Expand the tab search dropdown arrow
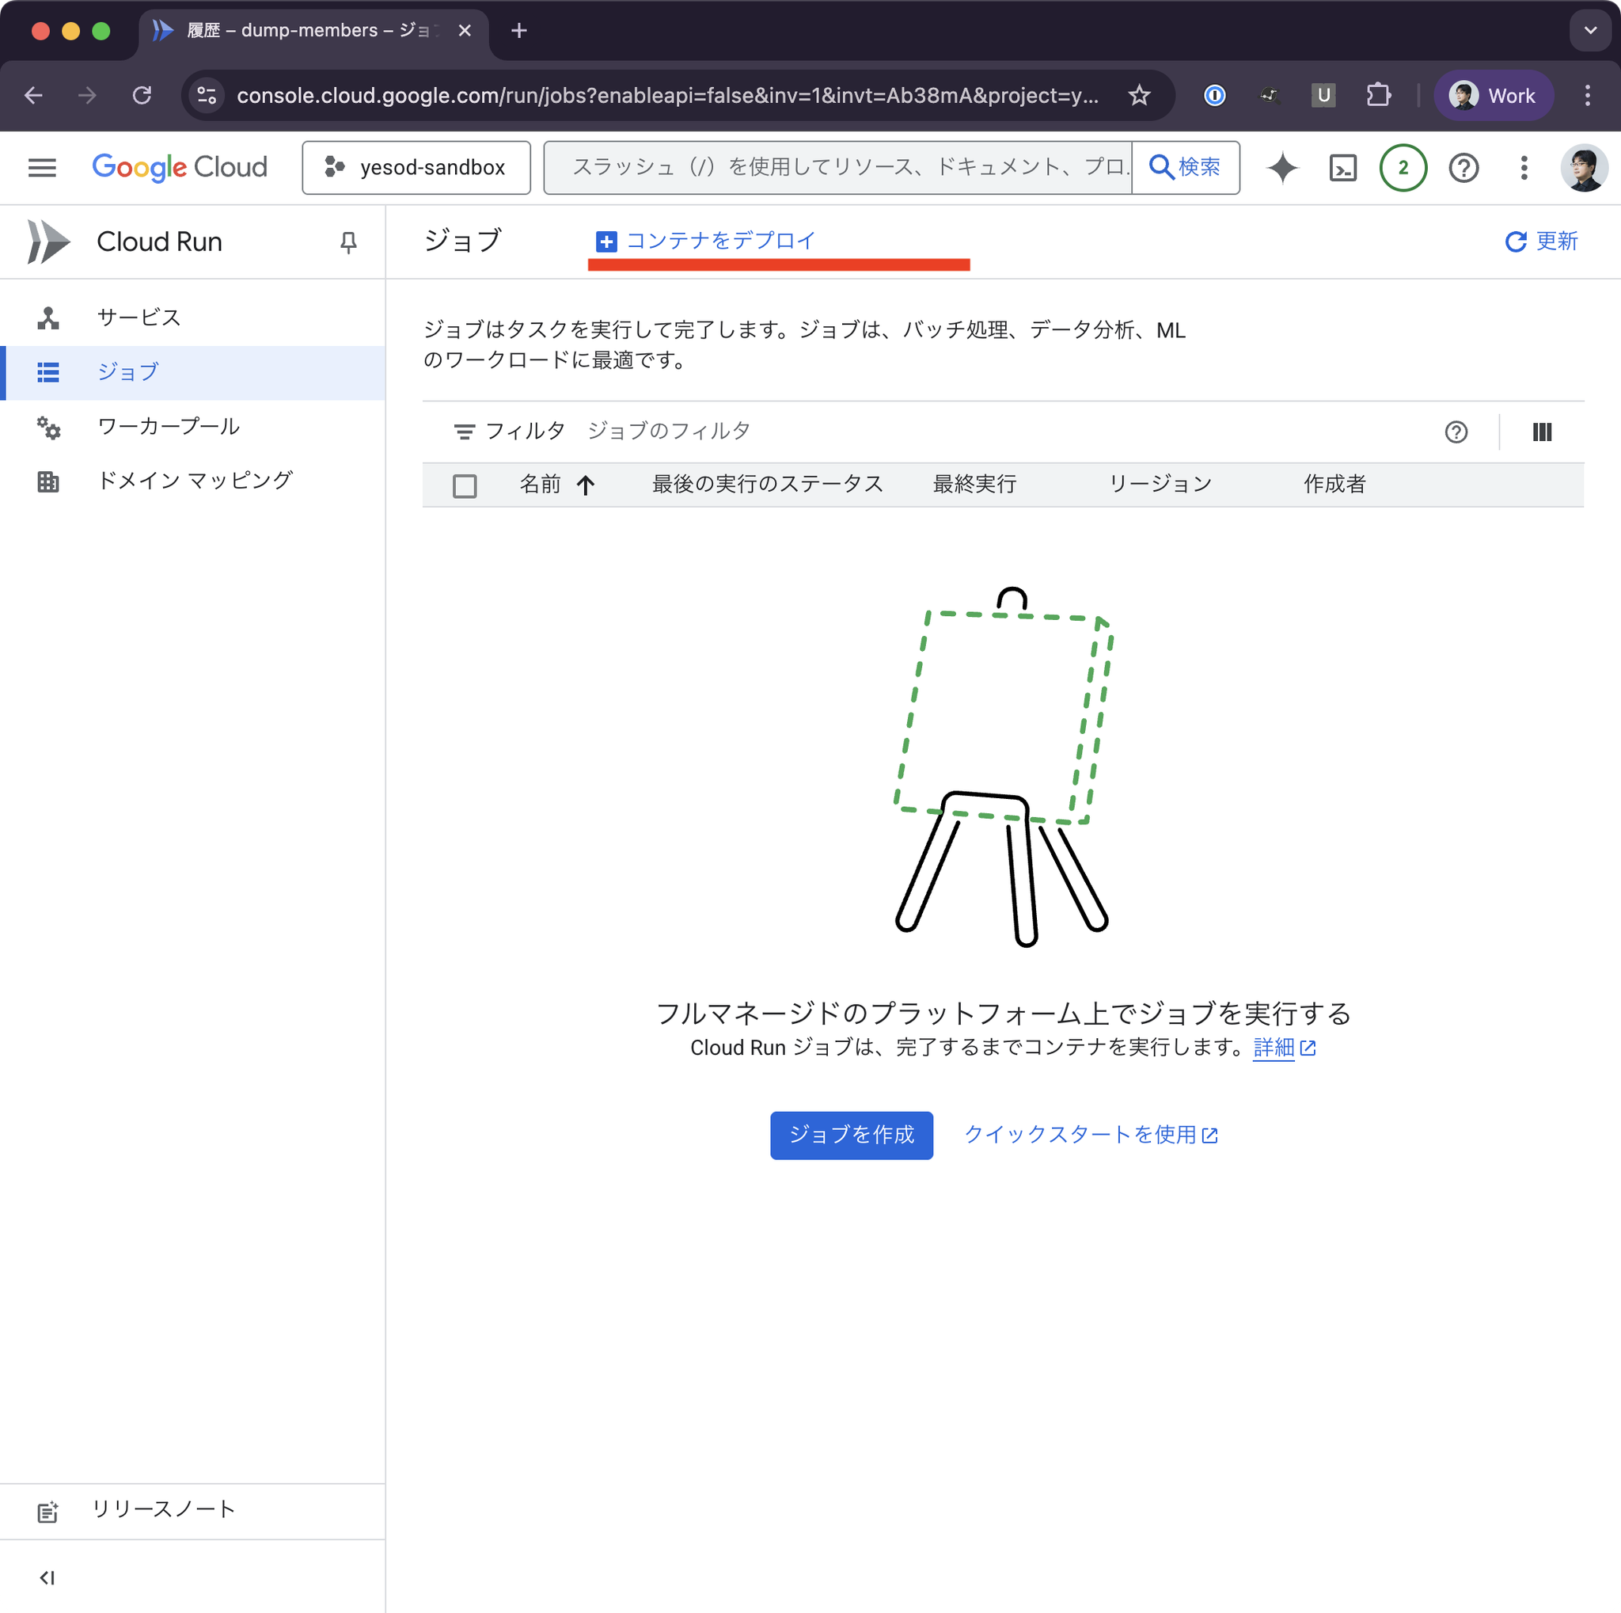 coord(1590,31)
